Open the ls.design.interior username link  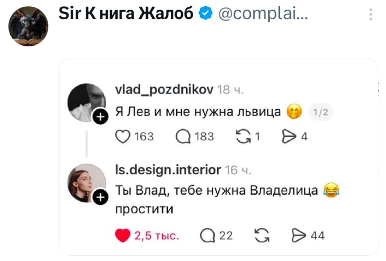click(x=168, y=170)
